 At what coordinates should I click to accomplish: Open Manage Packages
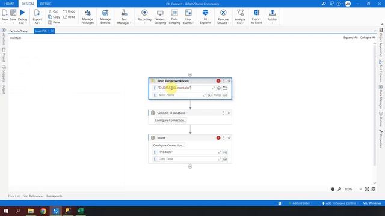point(88,16)
